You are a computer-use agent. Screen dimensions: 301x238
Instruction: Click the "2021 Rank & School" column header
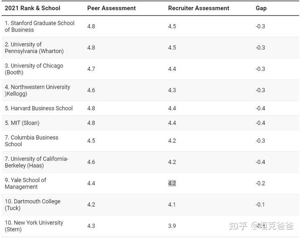click(x=33, y=8)
